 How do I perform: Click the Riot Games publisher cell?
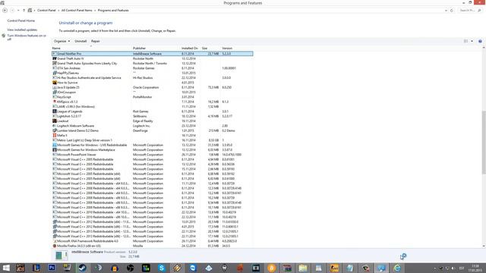point(140,111)
